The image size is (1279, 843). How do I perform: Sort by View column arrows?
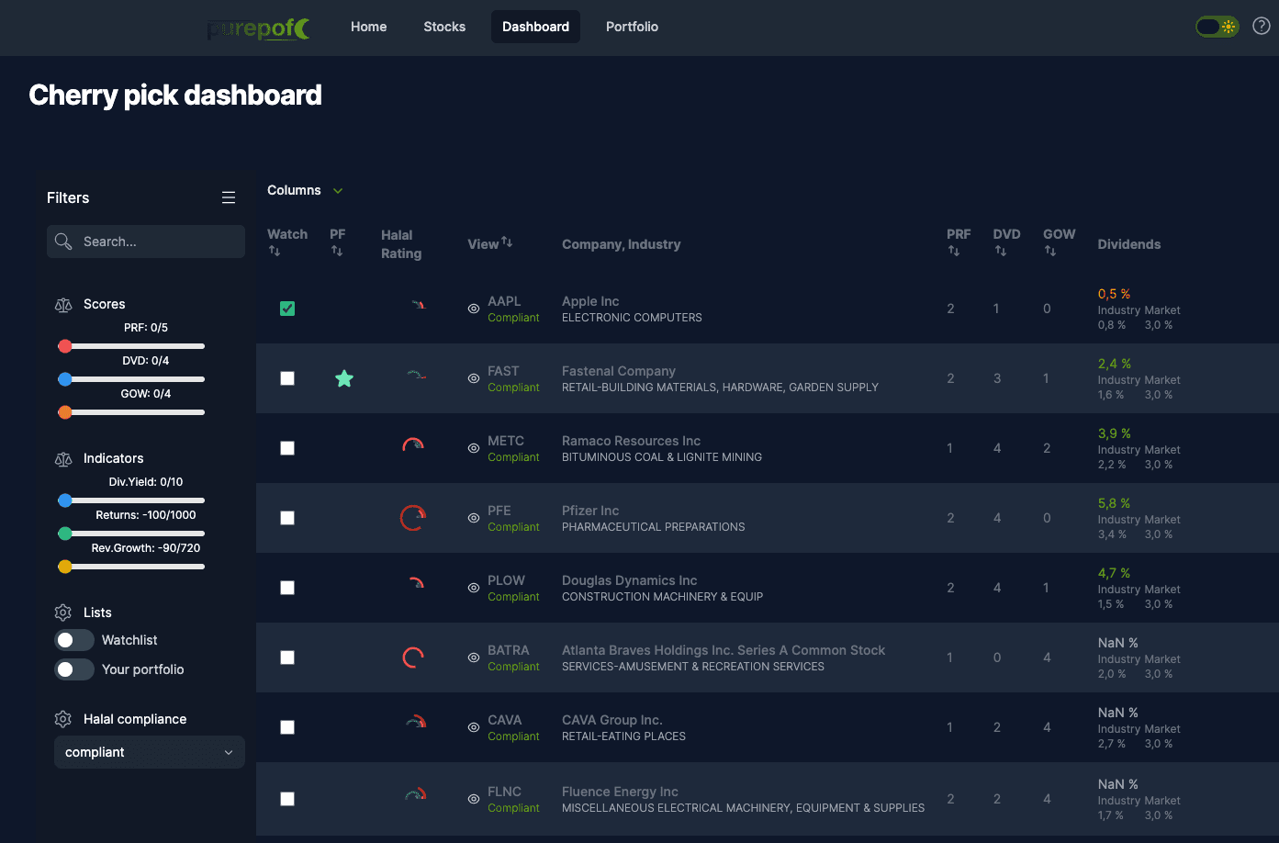(507, 242)
